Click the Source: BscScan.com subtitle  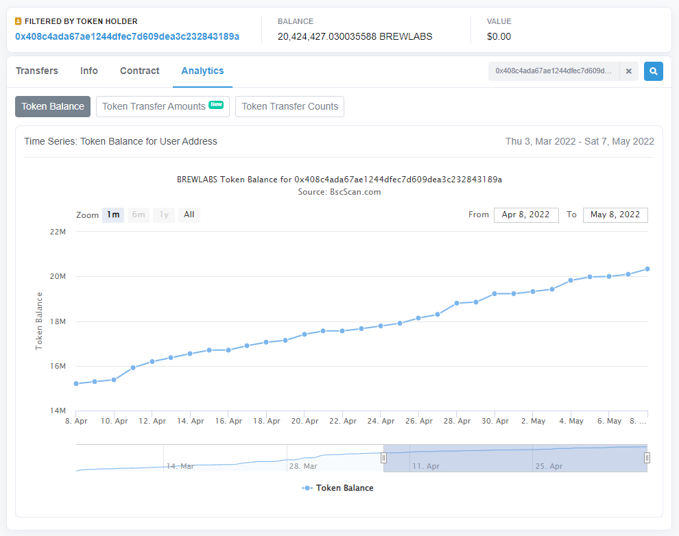pos(339,192)
